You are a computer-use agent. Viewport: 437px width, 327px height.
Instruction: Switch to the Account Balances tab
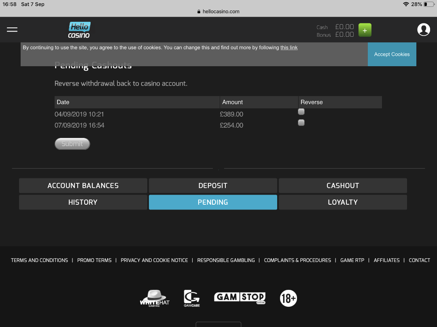(83, 185)
